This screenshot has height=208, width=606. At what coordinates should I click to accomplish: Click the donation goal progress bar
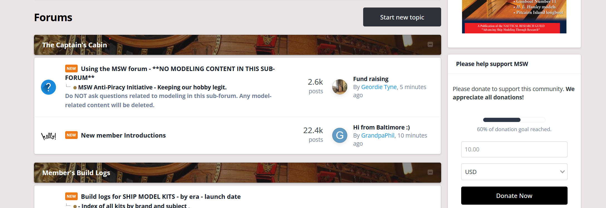point(514,120)
